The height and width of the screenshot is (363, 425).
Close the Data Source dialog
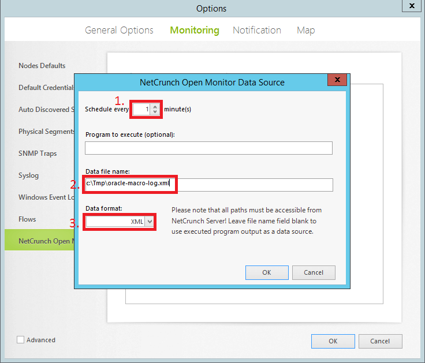pos(337,80)
